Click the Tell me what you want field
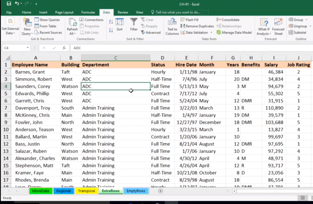This screenshot has width=313, height=204. coord(180,12)
